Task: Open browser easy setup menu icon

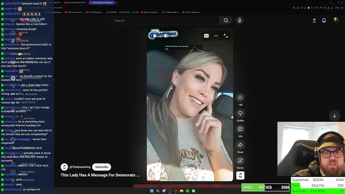Action: (x=342, y=8)
